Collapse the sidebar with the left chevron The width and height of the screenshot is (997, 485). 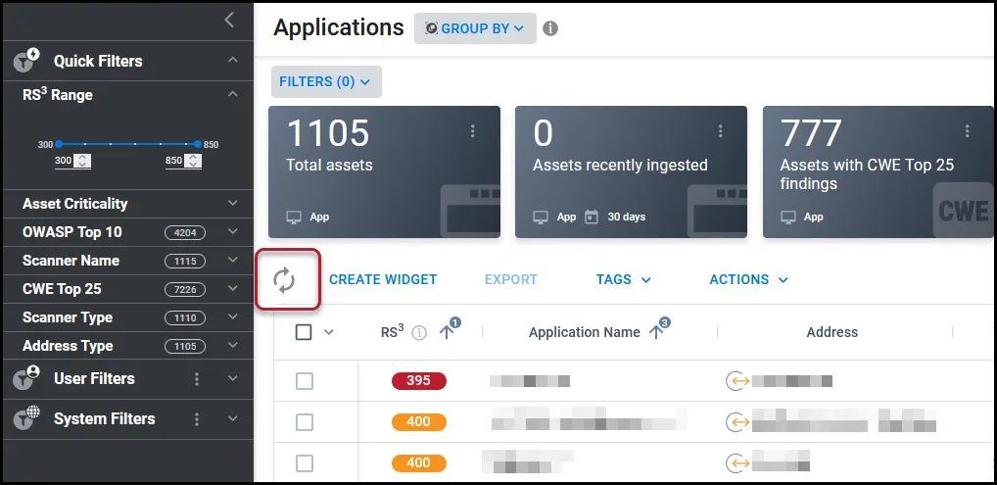pos(229,20)
